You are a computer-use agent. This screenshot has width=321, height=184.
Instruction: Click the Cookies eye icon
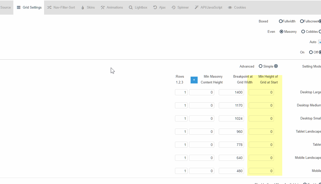tap(230, 8)
